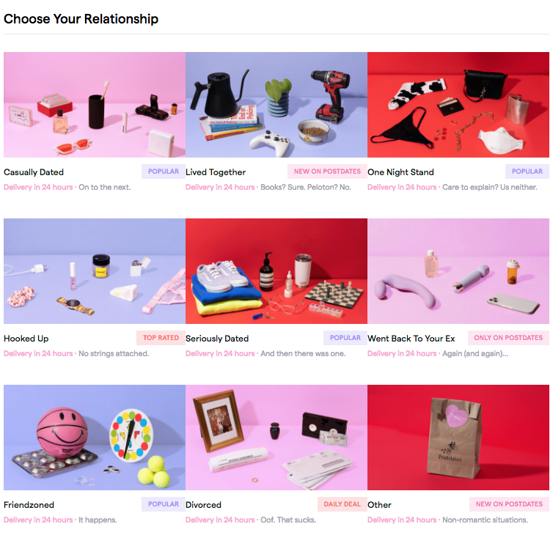553x535 pixels.
Task: Click POPULAR badge next to Seriously Dated
Action: tap(345, 338)
